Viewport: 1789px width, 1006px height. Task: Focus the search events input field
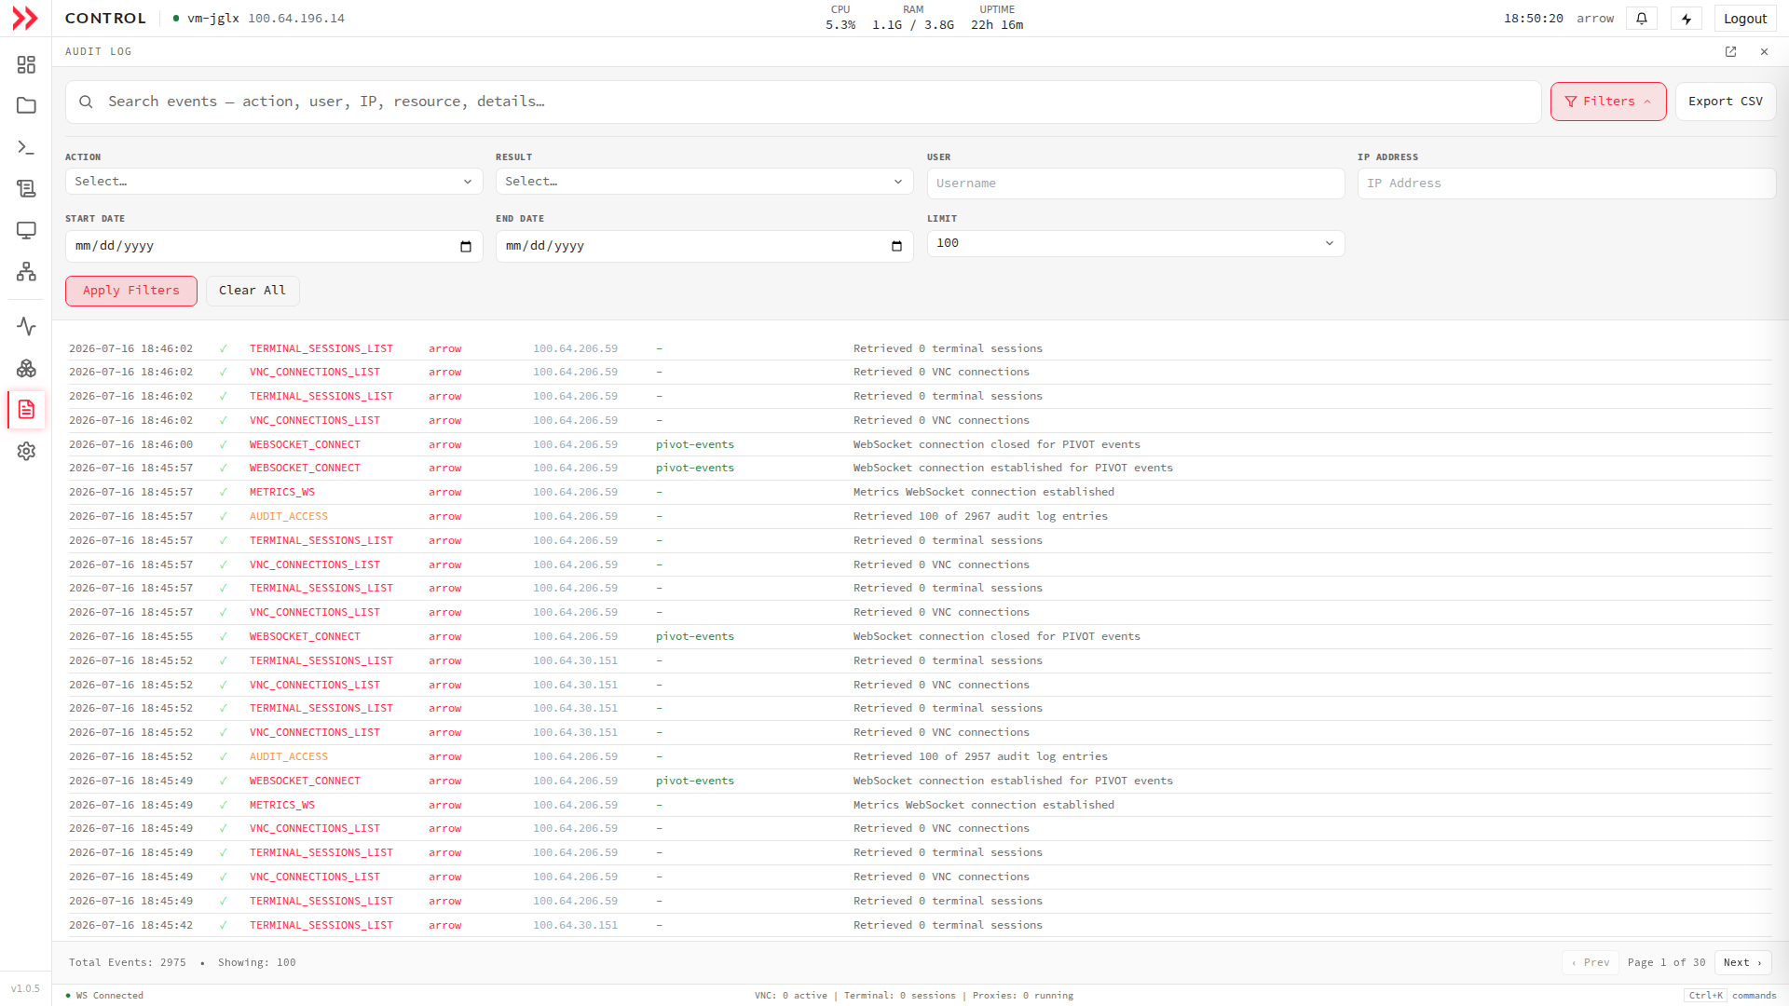click(803, 102)
